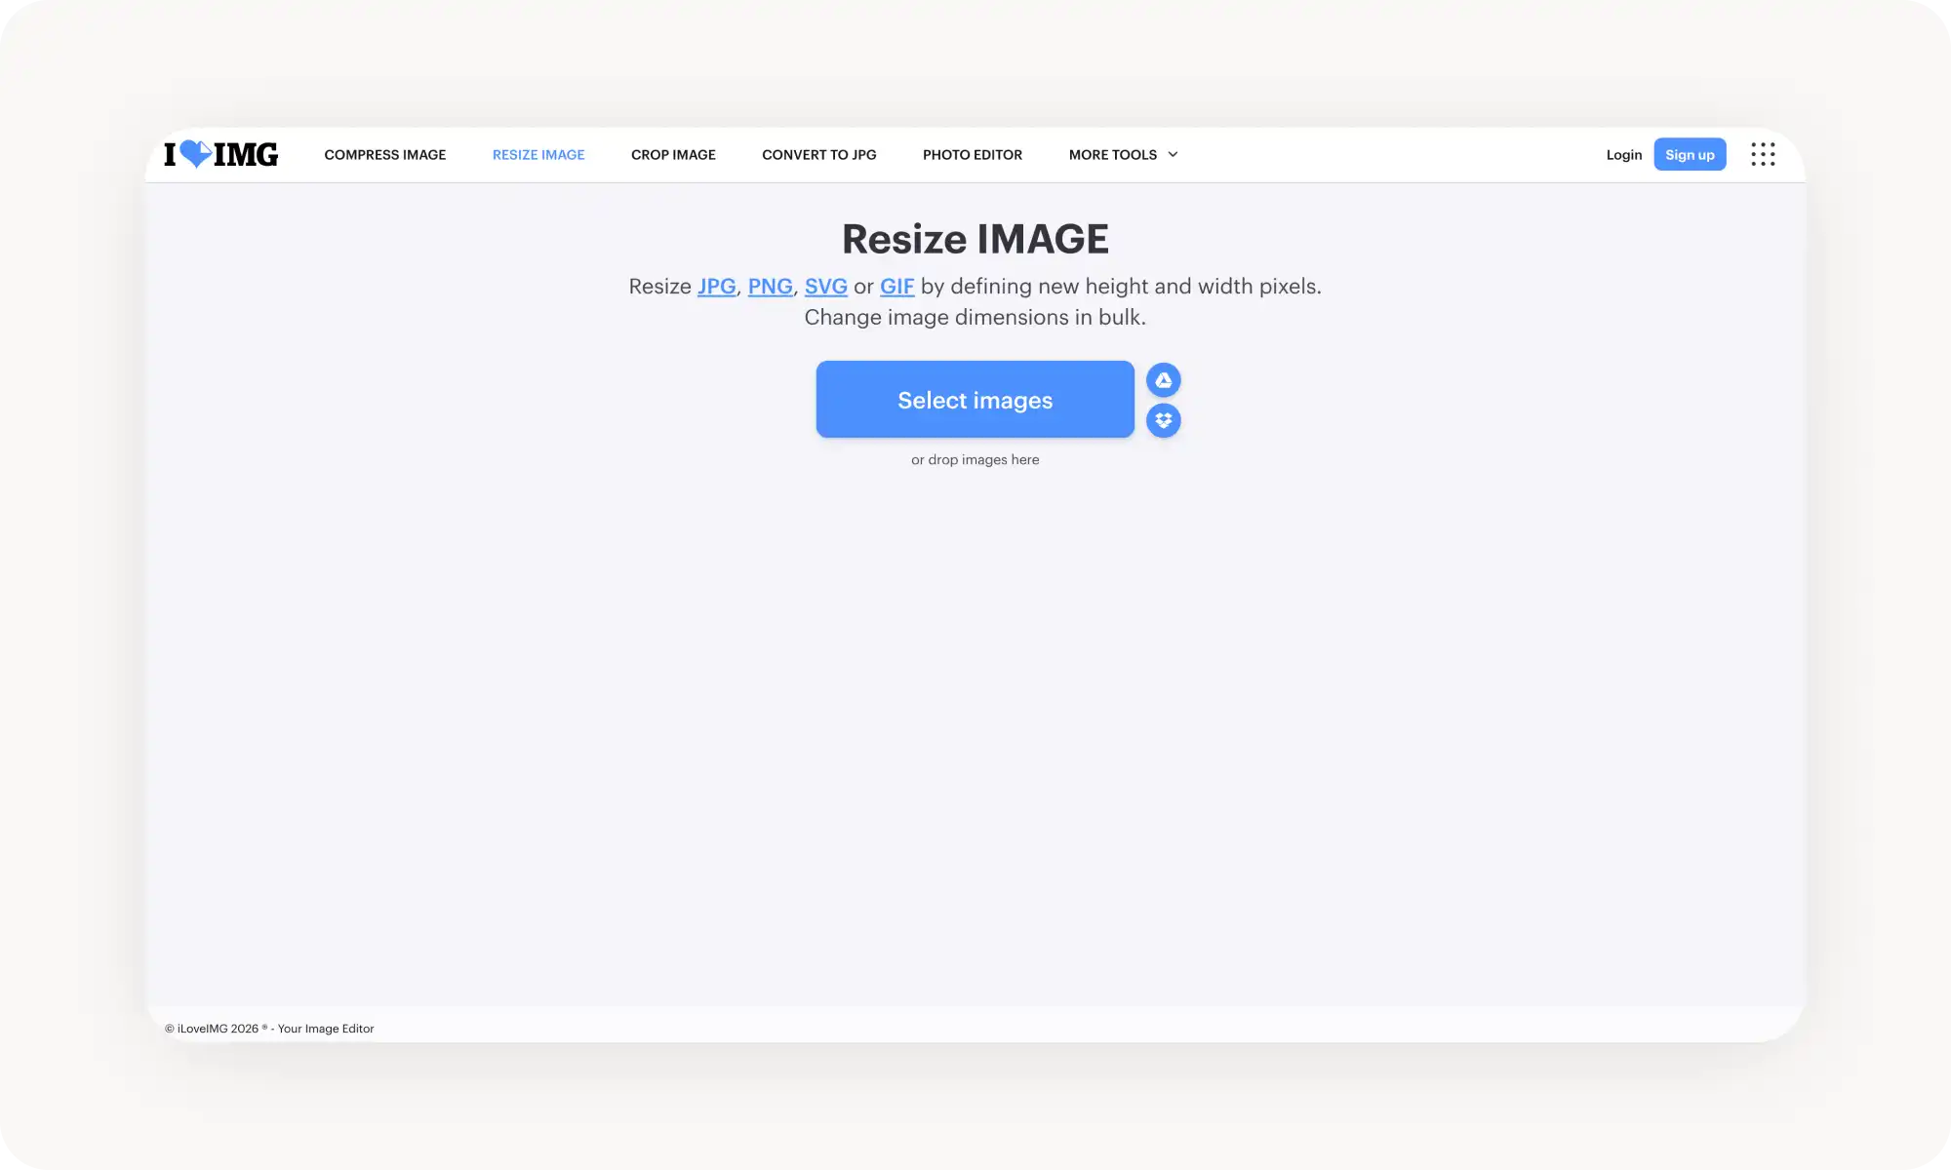Screen dimensions: 1951x1170
Task: Open the Photo Editor
Action: coord(972,154)
